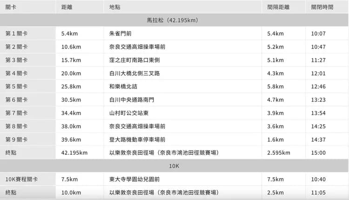Click the 關卡 column header
The image size is (349, 200).
point(13,7)
